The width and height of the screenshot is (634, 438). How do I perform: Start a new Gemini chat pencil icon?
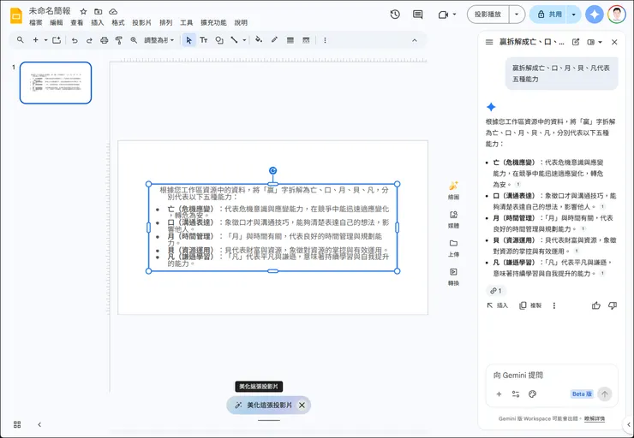click(x=576, y=42)
